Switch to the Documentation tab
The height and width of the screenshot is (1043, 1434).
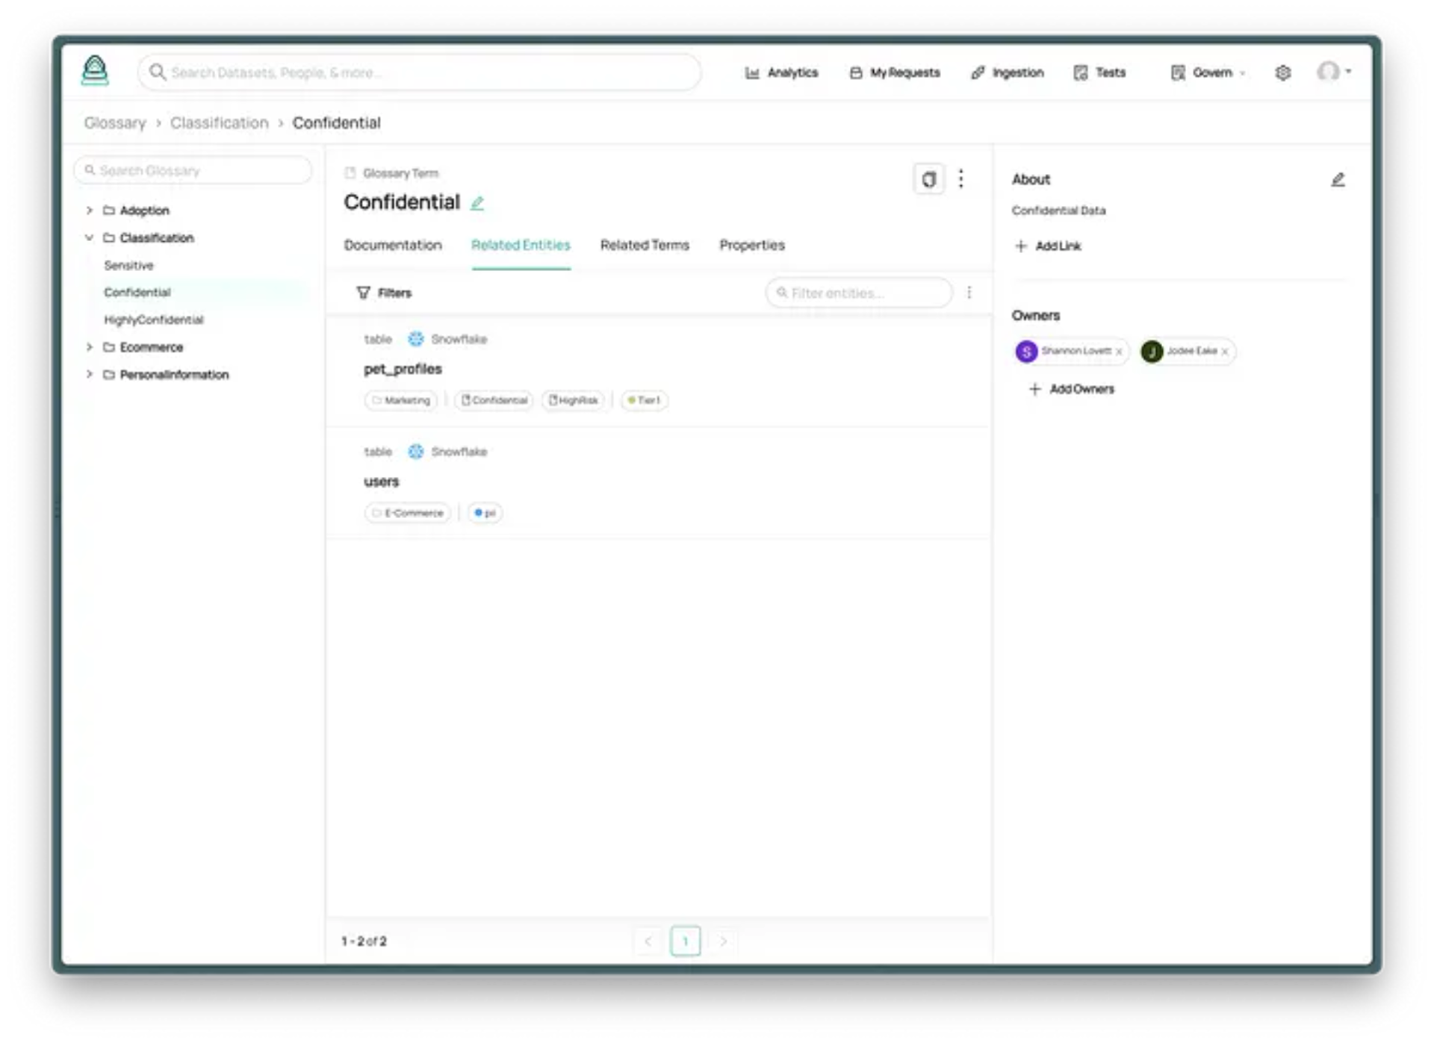[x=393, y=245]
